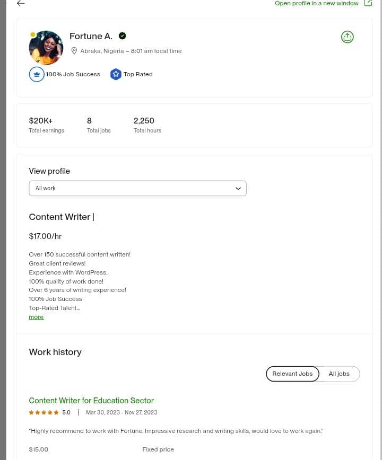Click Open profile in a new window
This screenshot has height=460, width=382.
pos(317,3)
